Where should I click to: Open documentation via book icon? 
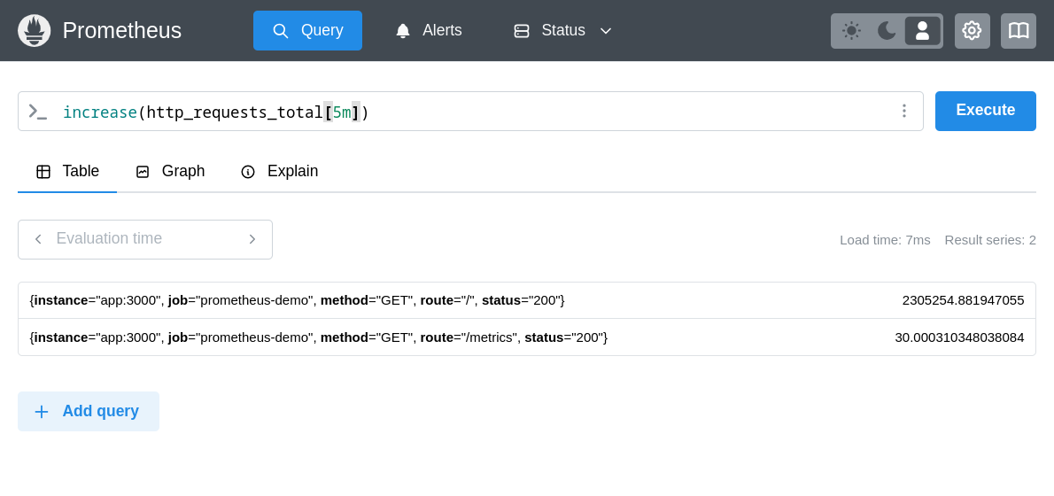tap(1018, 31)
